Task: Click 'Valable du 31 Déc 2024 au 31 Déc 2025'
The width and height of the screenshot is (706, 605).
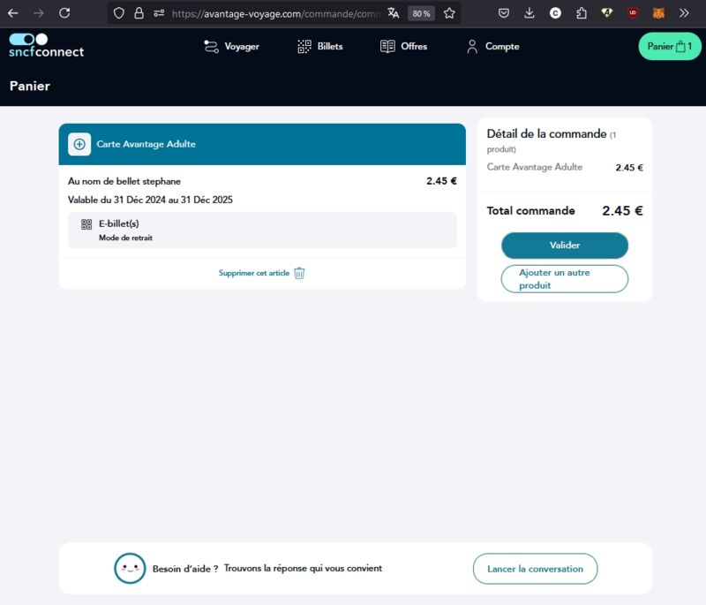Action: (150, 200)
